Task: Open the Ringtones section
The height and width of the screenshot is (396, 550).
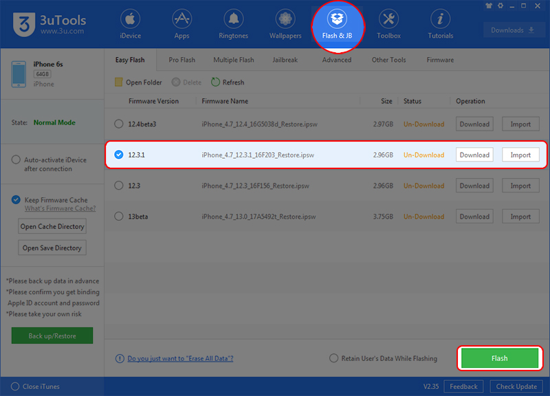Action: pyautogui.click(x=233, y=24)
